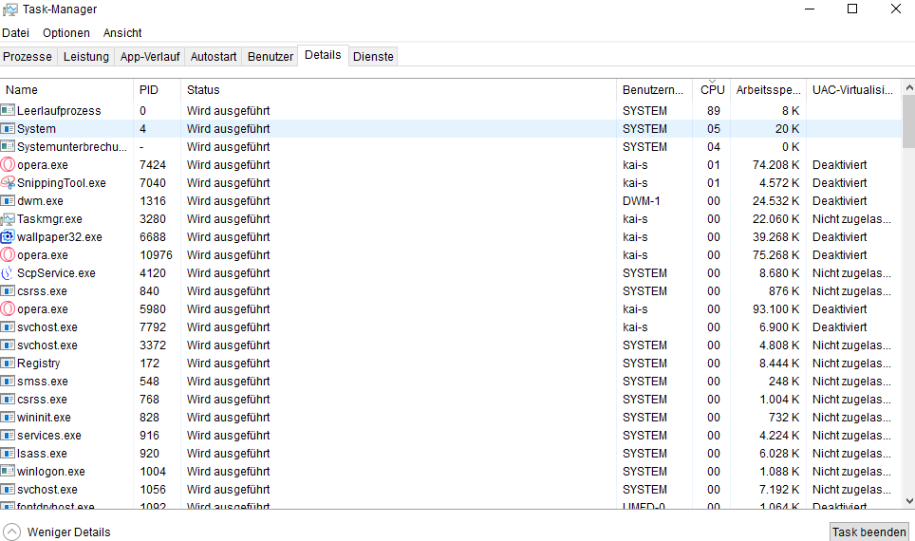Select ScpService.exe process name

coord(56,273)
